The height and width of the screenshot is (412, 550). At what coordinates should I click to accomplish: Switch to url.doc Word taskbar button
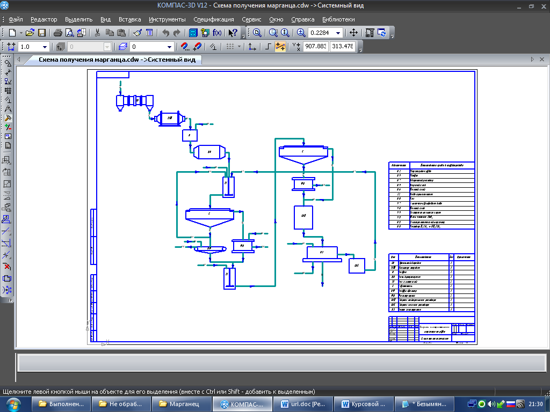[302, 404]
